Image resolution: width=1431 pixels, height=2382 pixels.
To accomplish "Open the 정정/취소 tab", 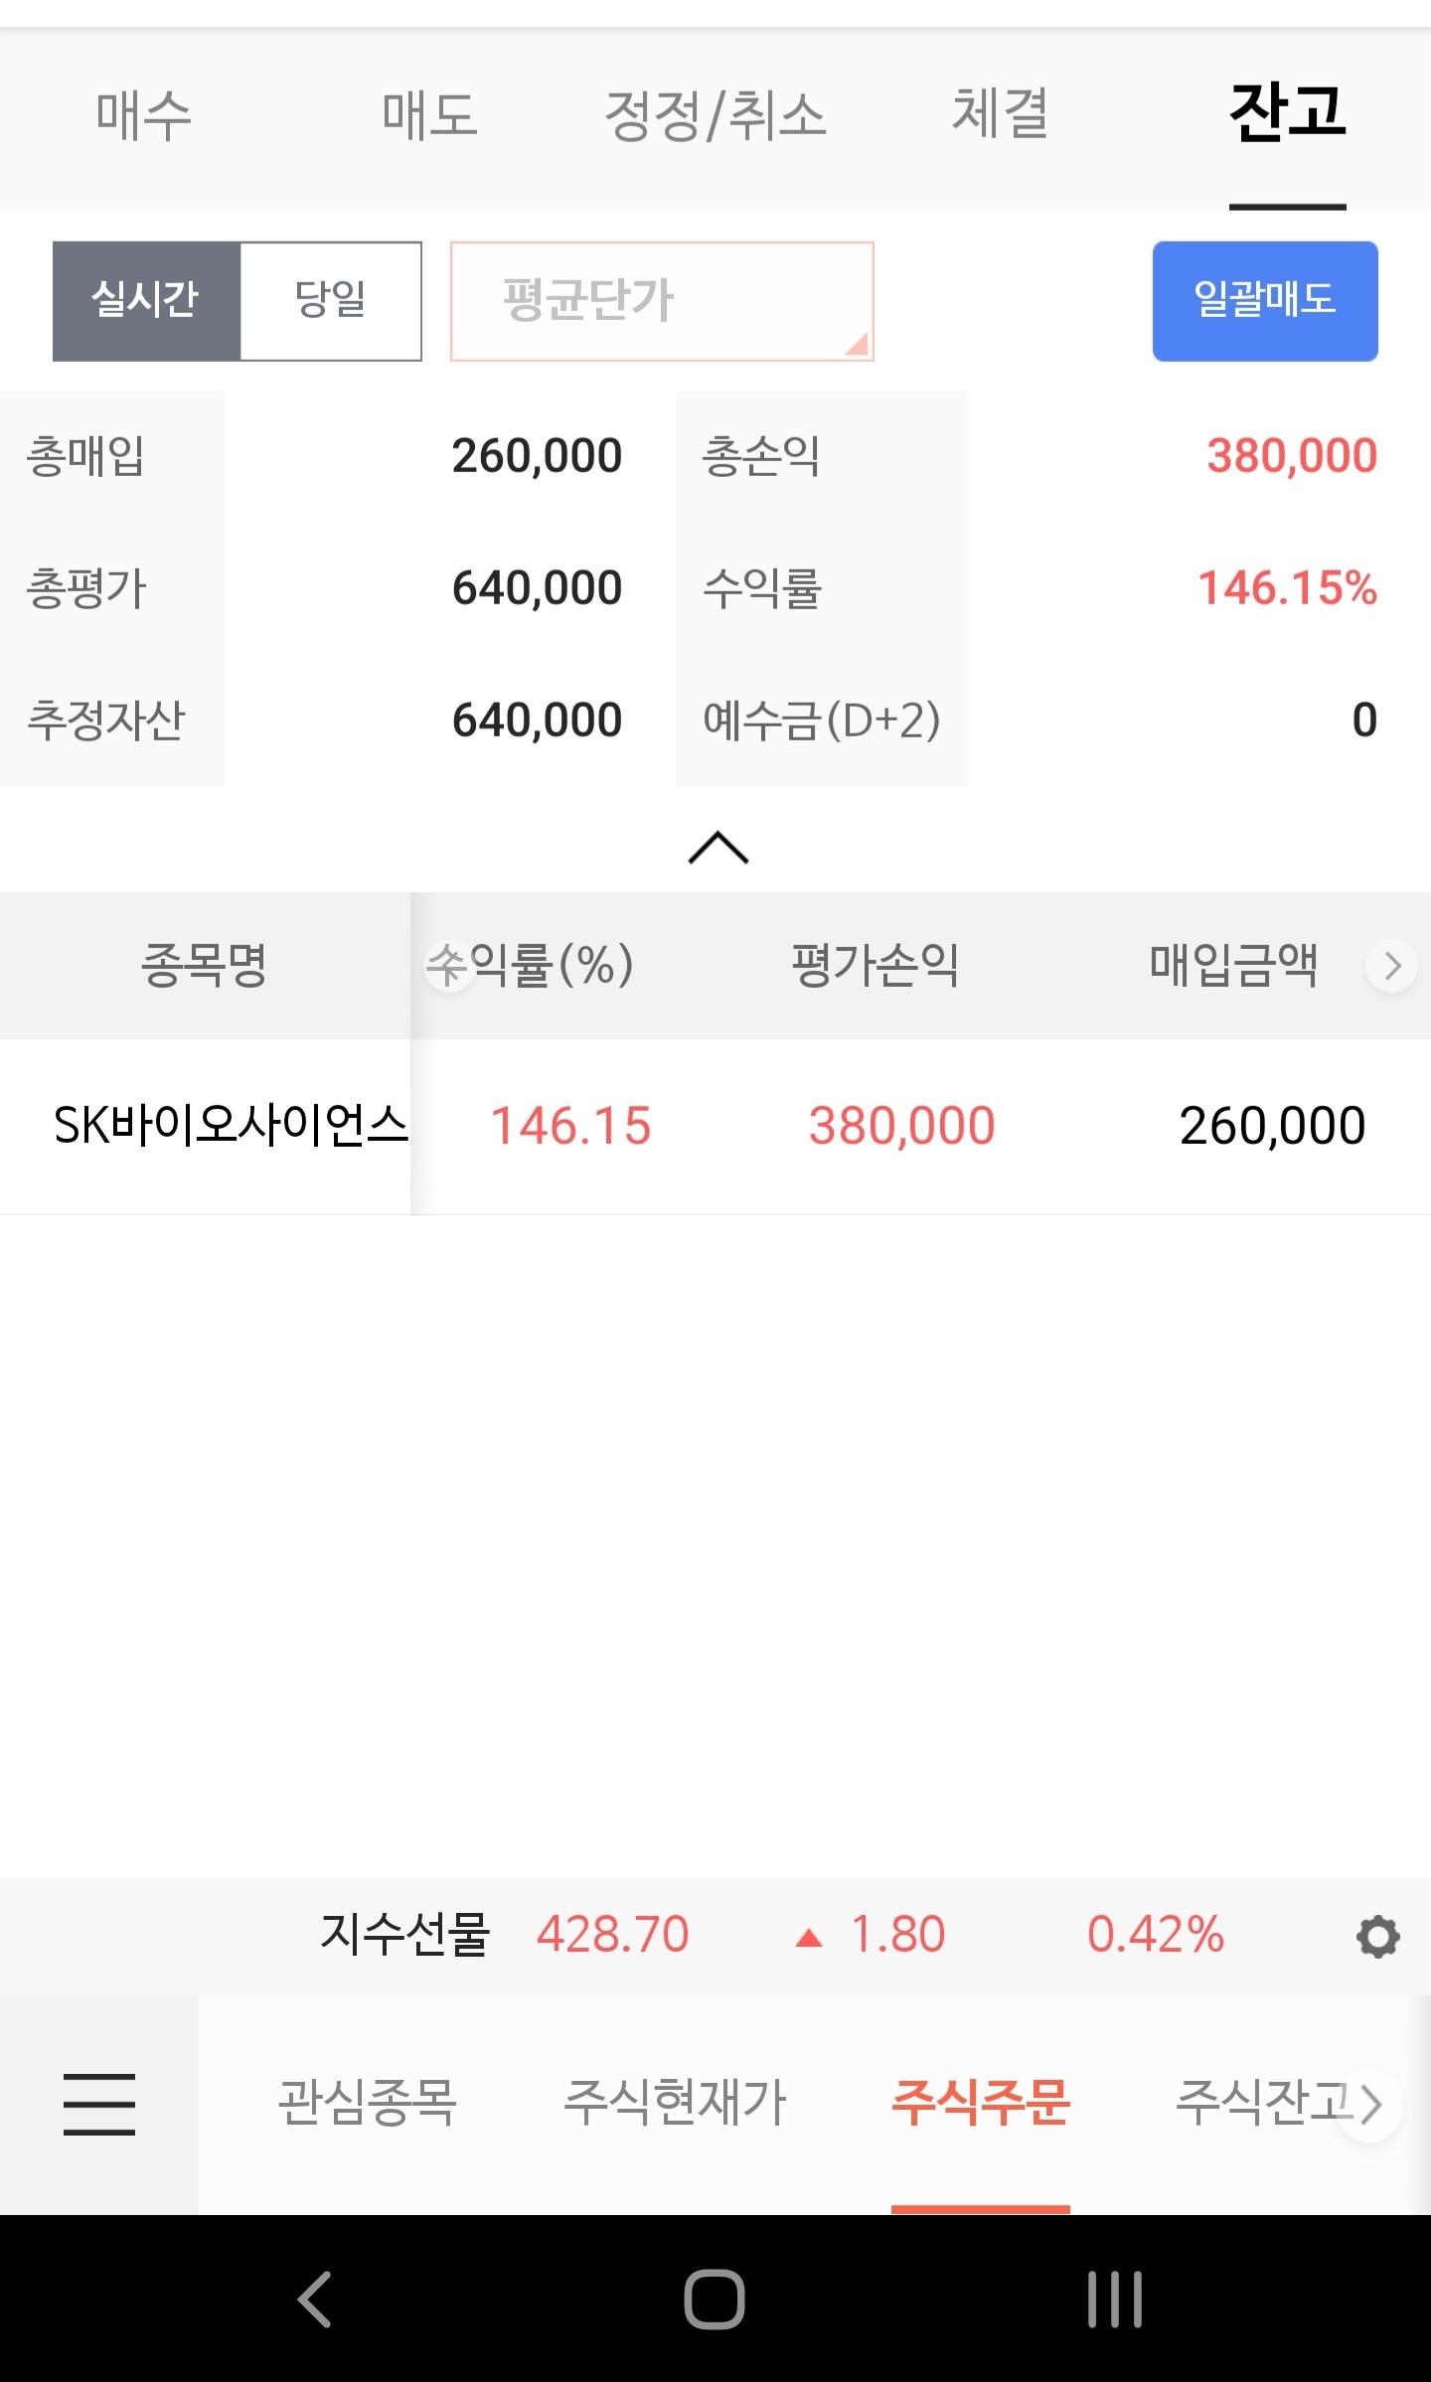I will click(x=715, y=114).
